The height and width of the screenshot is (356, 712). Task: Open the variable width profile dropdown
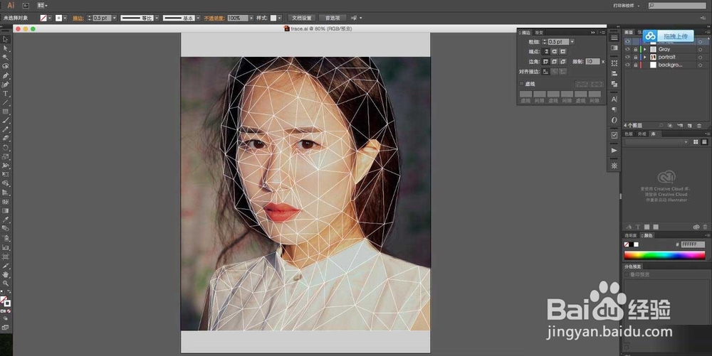point(157,18)
